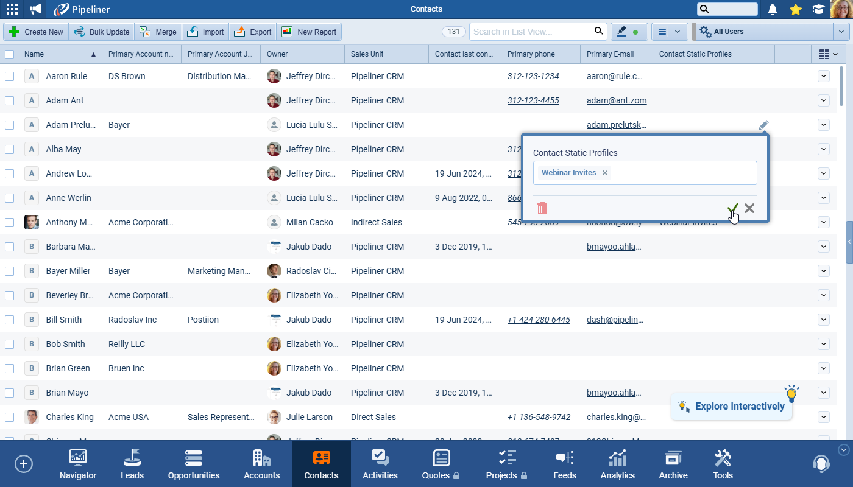Click the Search in List View field
The image size is (853, 487).
coord(530,32)
